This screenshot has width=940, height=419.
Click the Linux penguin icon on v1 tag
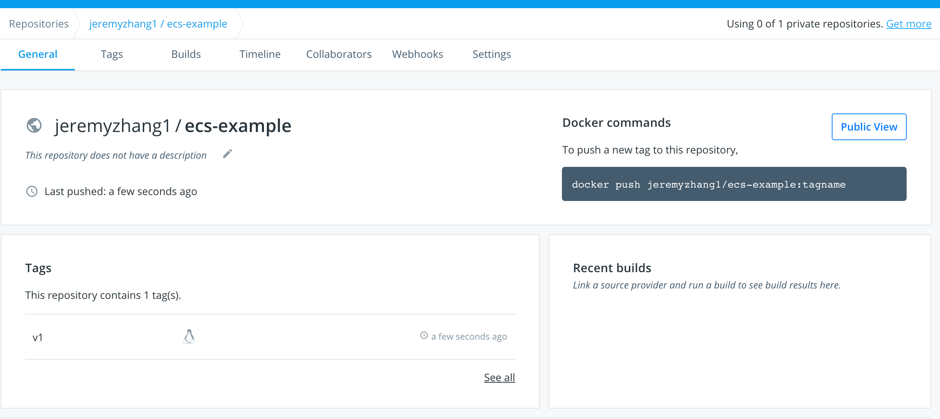189,337
